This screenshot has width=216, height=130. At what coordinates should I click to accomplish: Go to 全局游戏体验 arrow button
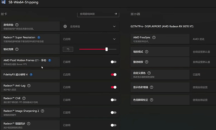116,14
